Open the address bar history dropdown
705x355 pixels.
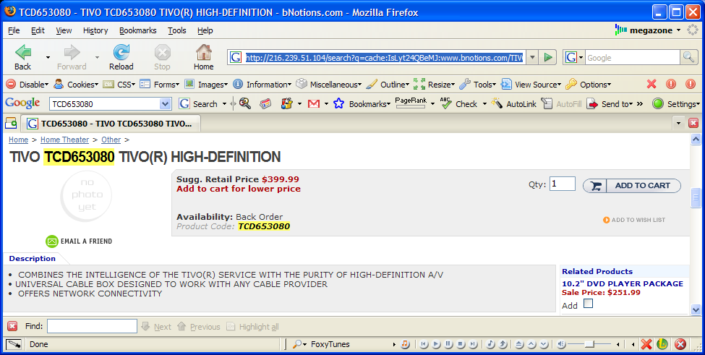click(532, 57)
